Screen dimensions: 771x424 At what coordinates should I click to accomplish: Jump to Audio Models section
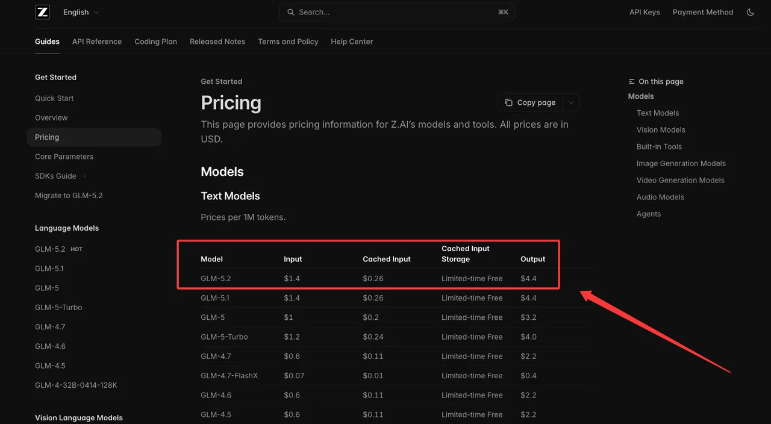coord(660,197)
